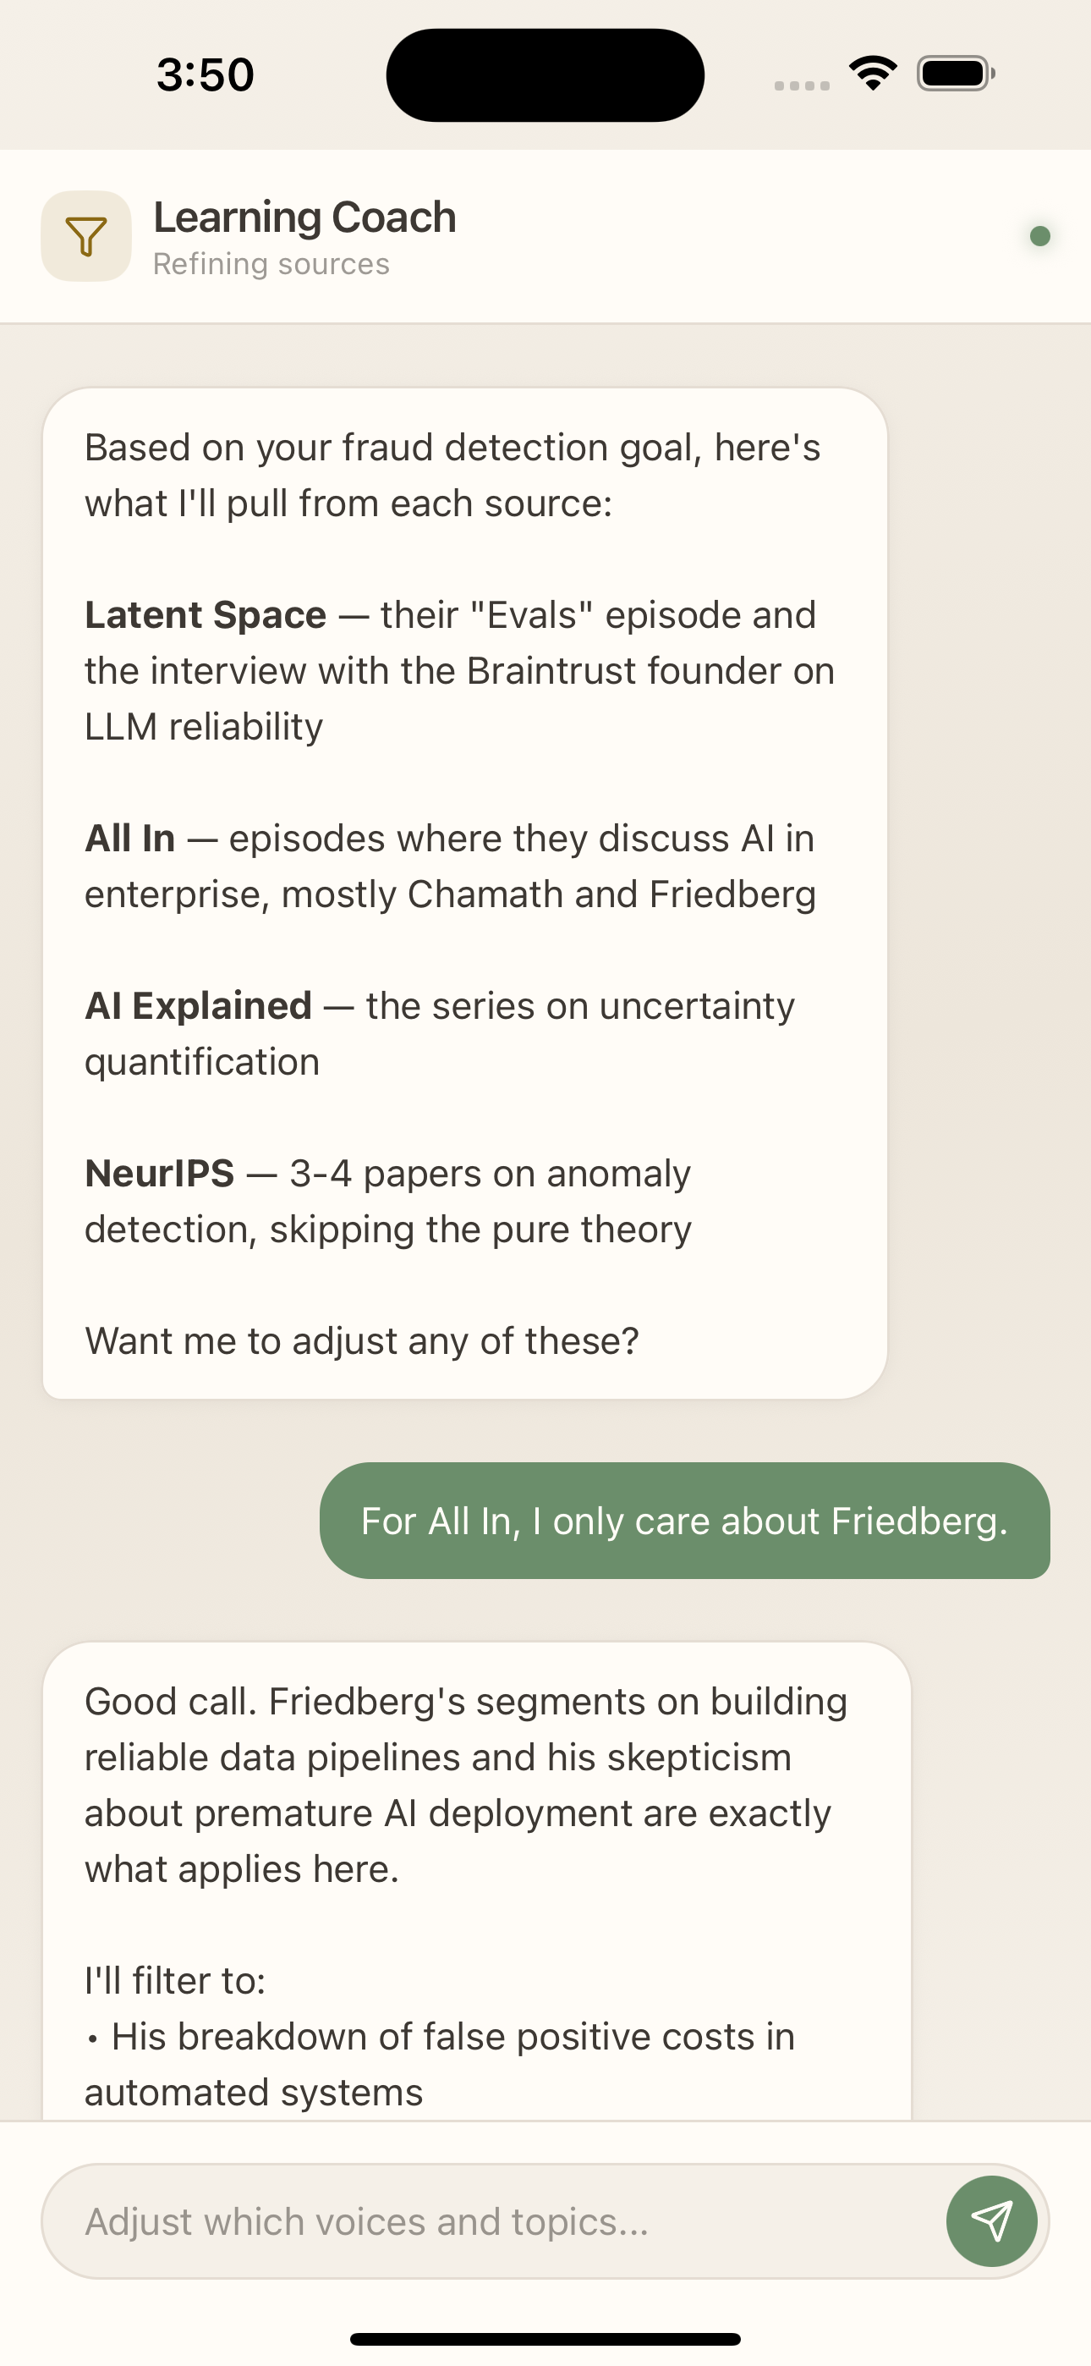This screenshot has height=2366, width=1091.
Task: Tap the Latent Space source heading
Action: (206, 615)
